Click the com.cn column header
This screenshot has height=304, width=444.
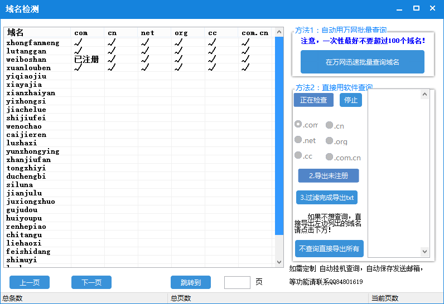pyautogui.click(x=254, y=32)
